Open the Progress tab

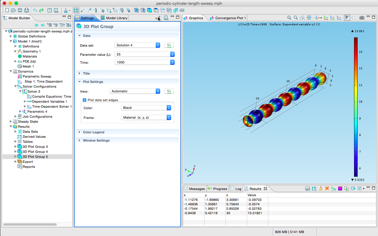(217, 189)
